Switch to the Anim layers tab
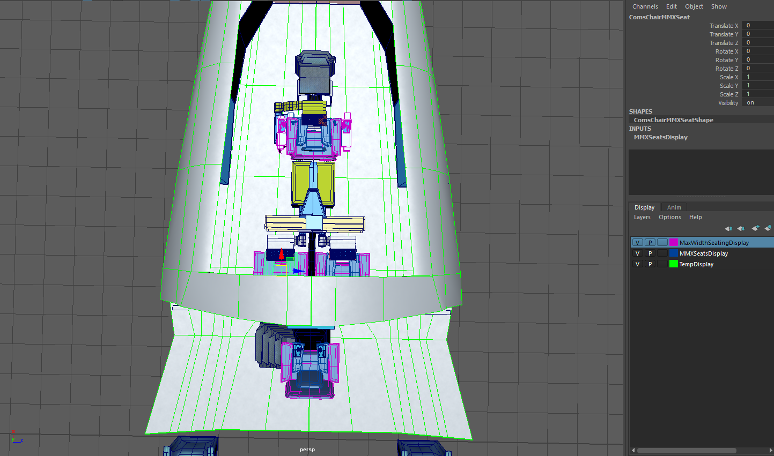The image size is (774, 456). coord(674,207)
